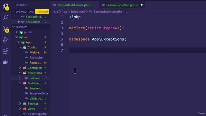
Task: Open Explorer more actions ellipsis
Action: pos(45,5)
